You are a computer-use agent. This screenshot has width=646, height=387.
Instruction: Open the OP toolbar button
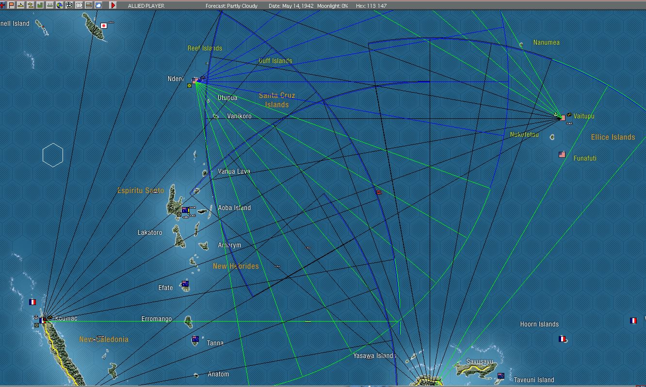click(79, 5)
